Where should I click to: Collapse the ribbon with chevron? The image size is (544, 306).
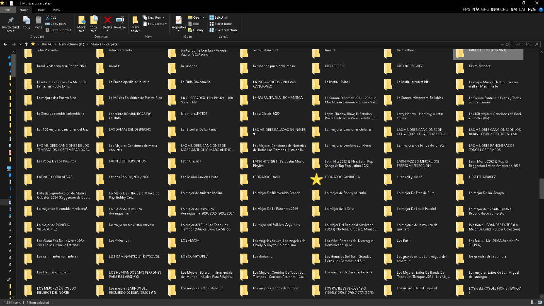click(535, 10)
